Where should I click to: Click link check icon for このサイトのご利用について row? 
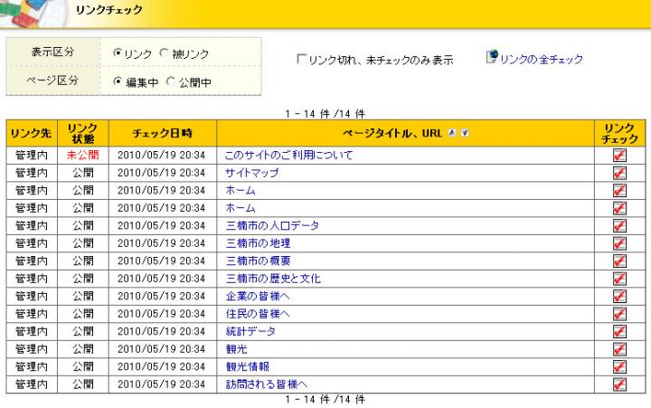pyautogui.click(x=618, y=156)
